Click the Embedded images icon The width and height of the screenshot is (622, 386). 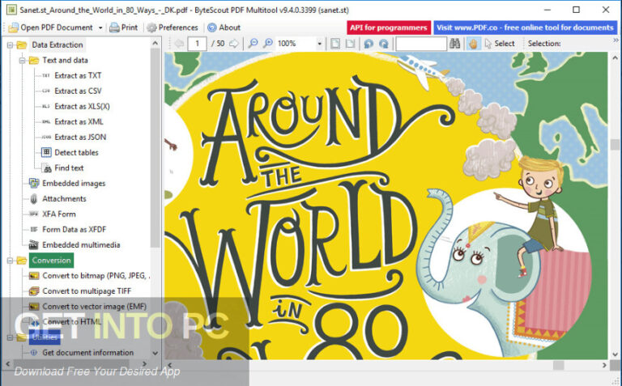coord(34,183)
